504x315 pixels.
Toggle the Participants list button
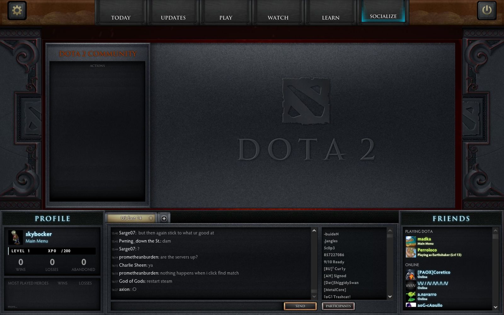click(338, 306)
